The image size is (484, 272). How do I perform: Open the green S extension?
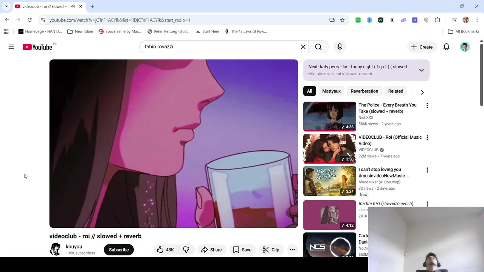(x=358, y=20)
